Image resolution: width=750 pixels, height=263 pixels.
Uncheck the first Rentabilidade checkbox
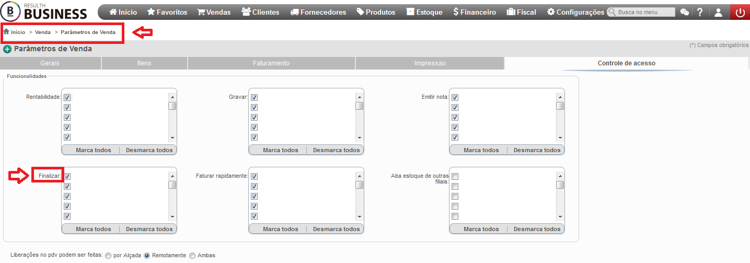tap(67, 97)
